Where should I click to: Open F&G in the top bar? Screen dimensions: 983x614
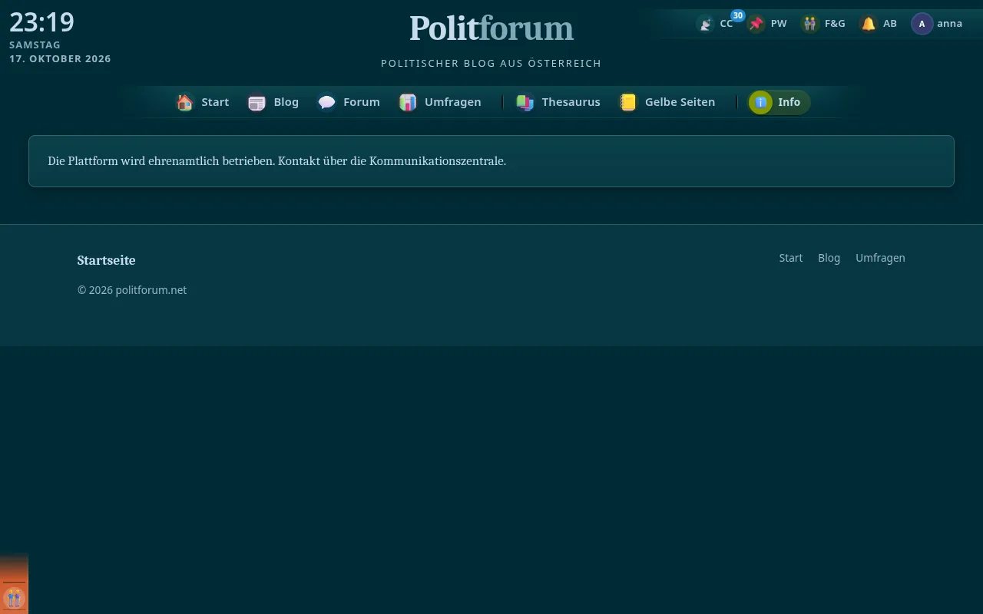pos(823,24)
